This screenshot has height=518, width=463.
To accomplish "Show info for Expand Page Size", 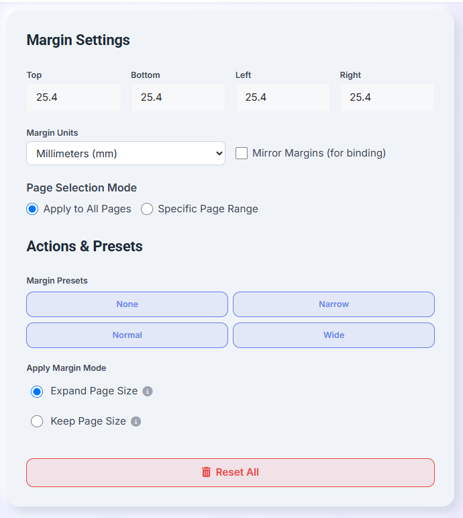I will click(148, 392).
